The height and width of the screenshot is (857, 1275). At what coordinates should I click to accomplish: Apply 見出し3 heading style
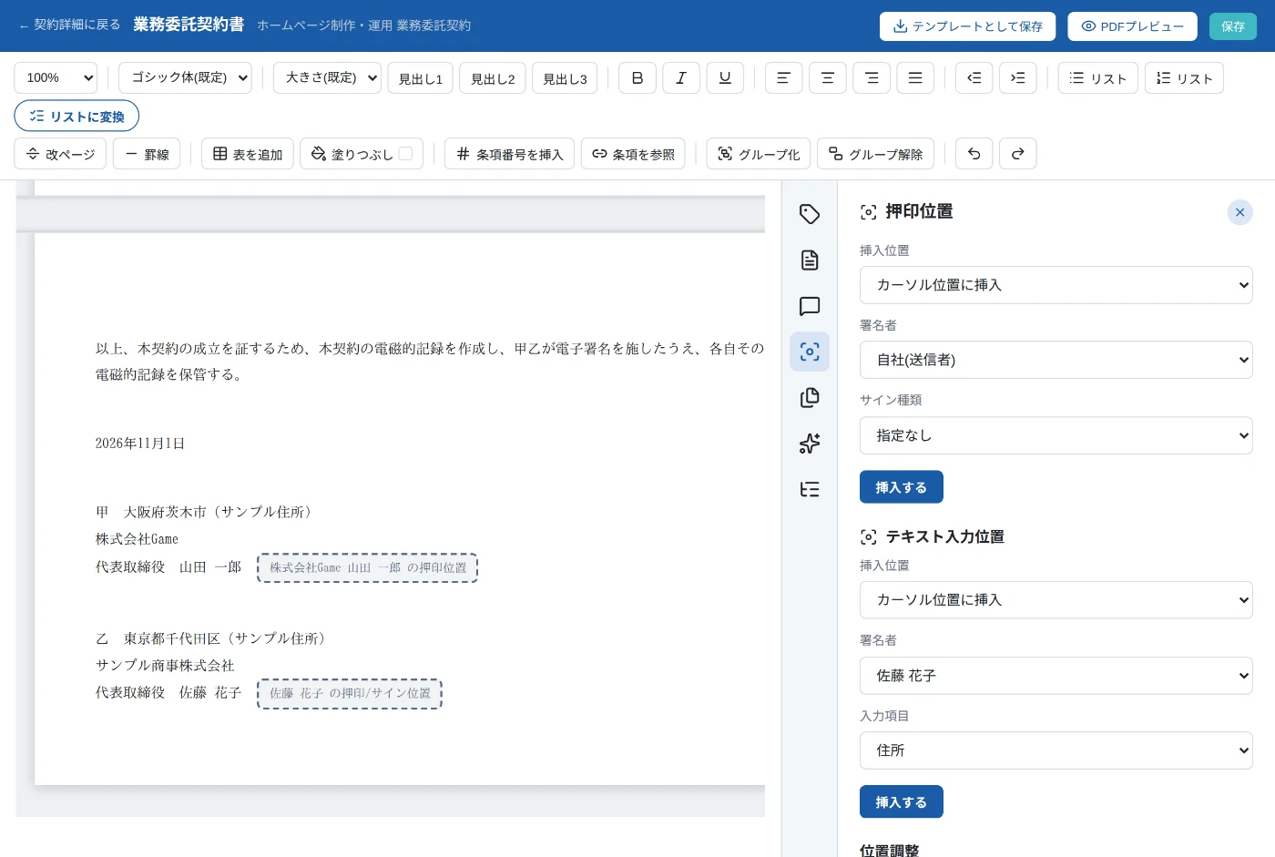[565, 78]
